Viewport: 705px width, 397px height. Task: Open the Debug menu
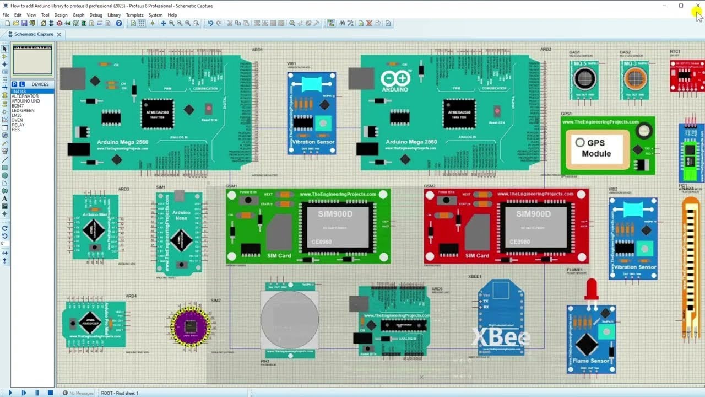(96, 15)
